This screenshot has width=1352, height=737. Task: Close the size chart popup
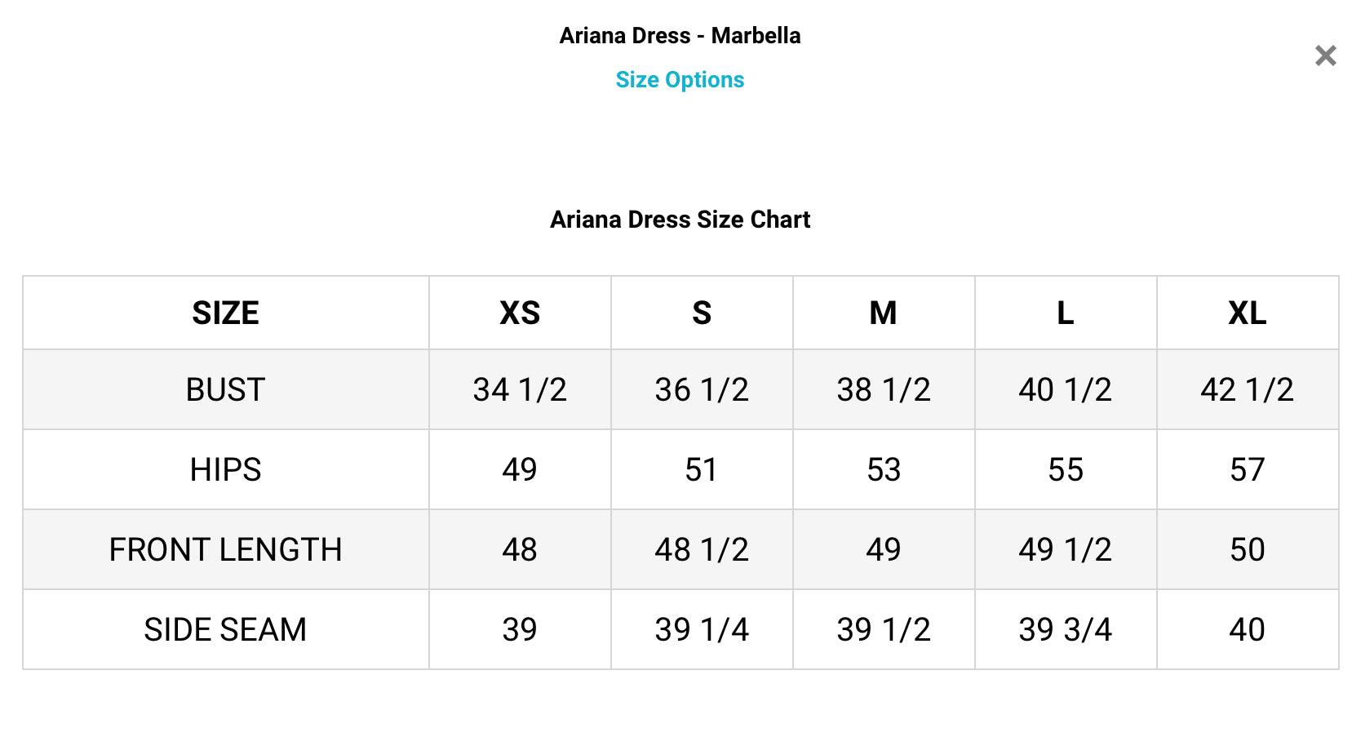[x=1325, y=55]
